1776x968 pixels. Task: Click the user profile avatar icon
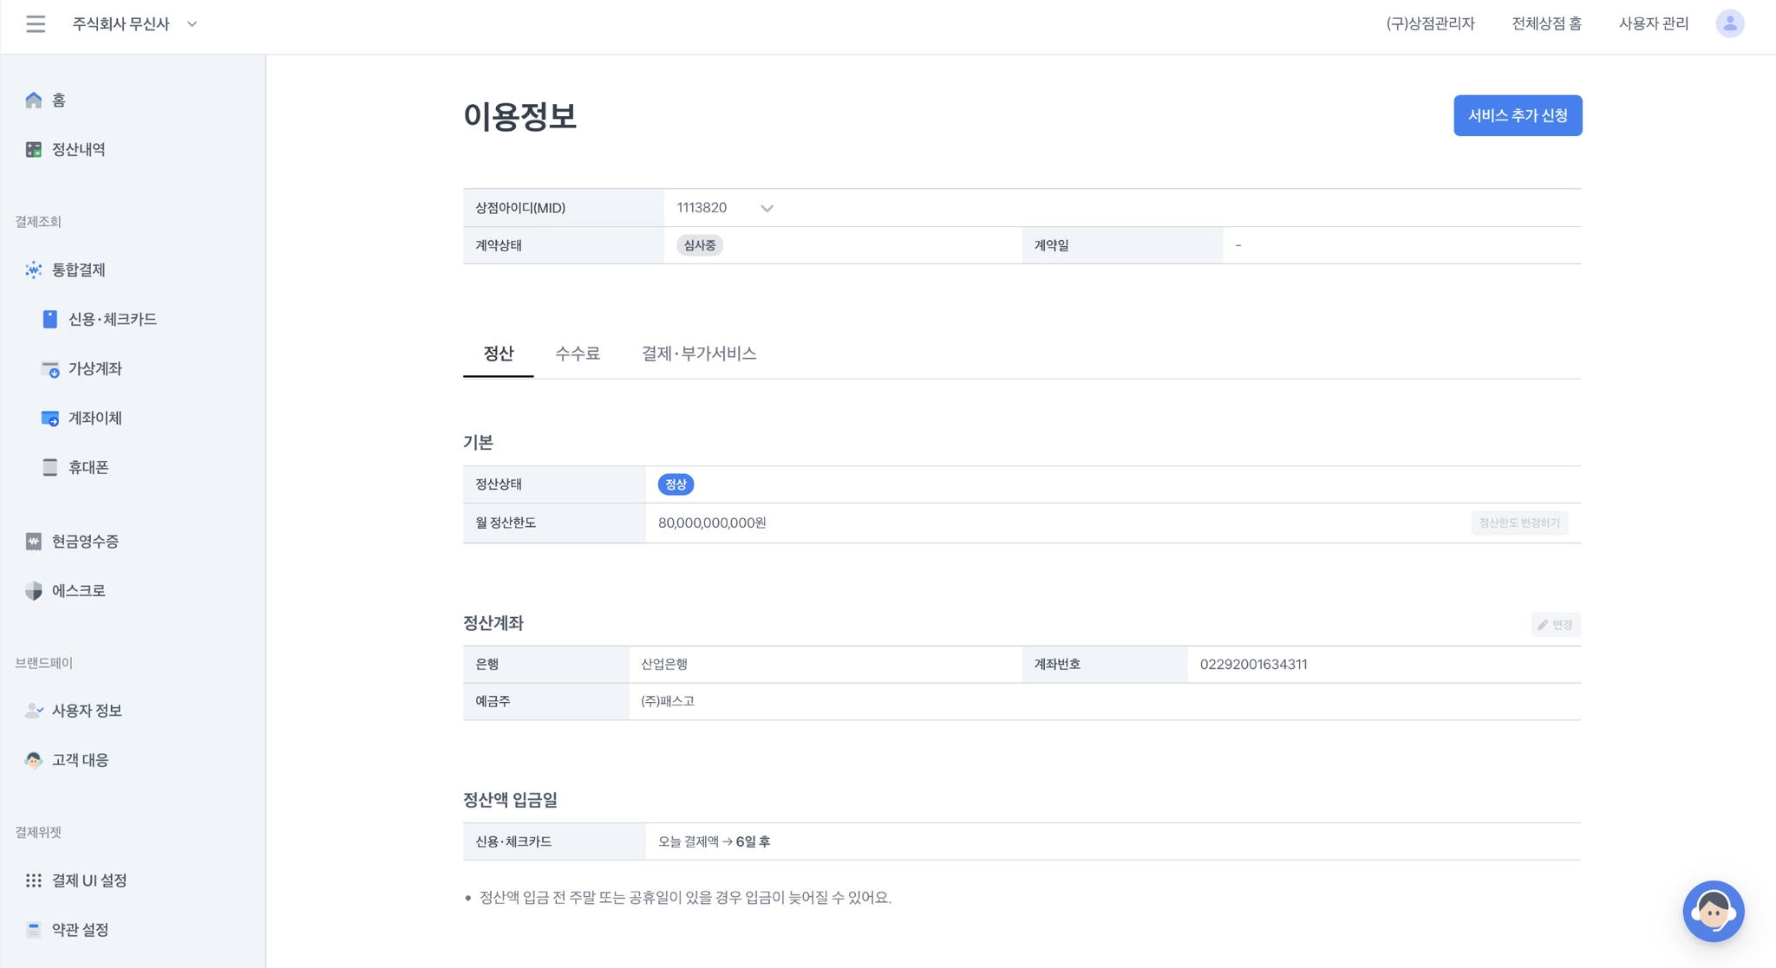point(1729,24)
